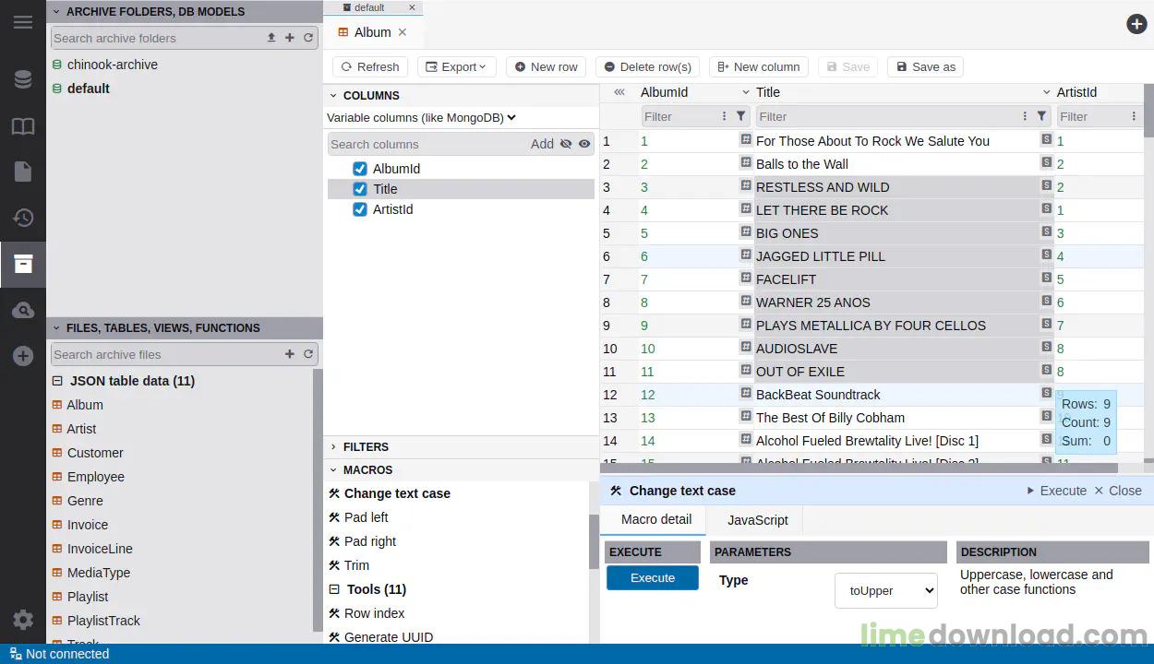1154x664 pixels.
Task: Open the hamburger main menu
Action: click(23, 22)
